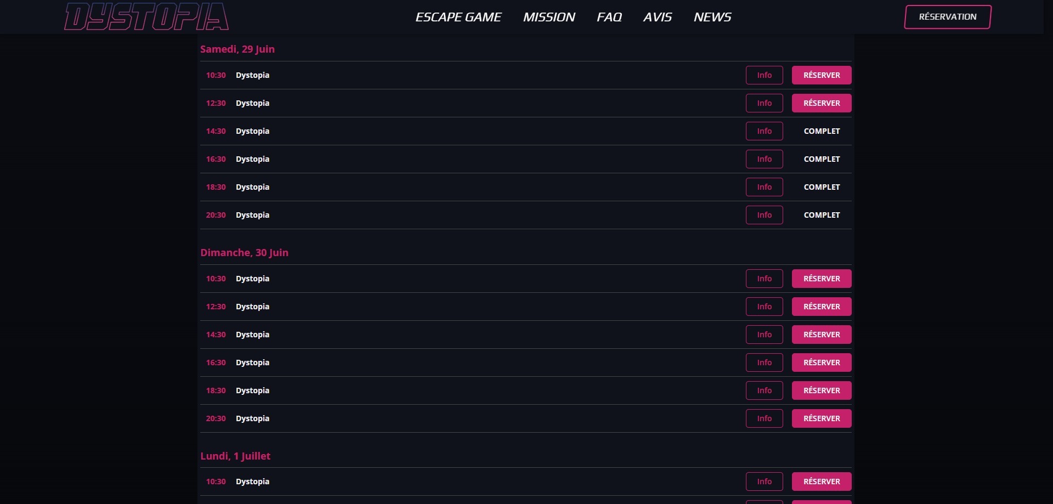Screen dimensions: 1053x504
Task: Click Dystopia title in Saturday 16:30 row
Action: point(252,159)
